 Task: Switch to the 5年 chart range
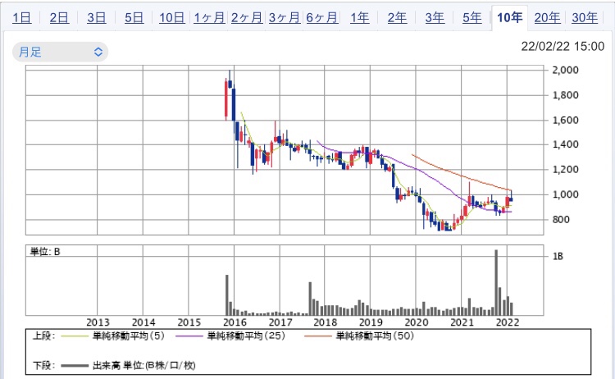tap(471, 17)
